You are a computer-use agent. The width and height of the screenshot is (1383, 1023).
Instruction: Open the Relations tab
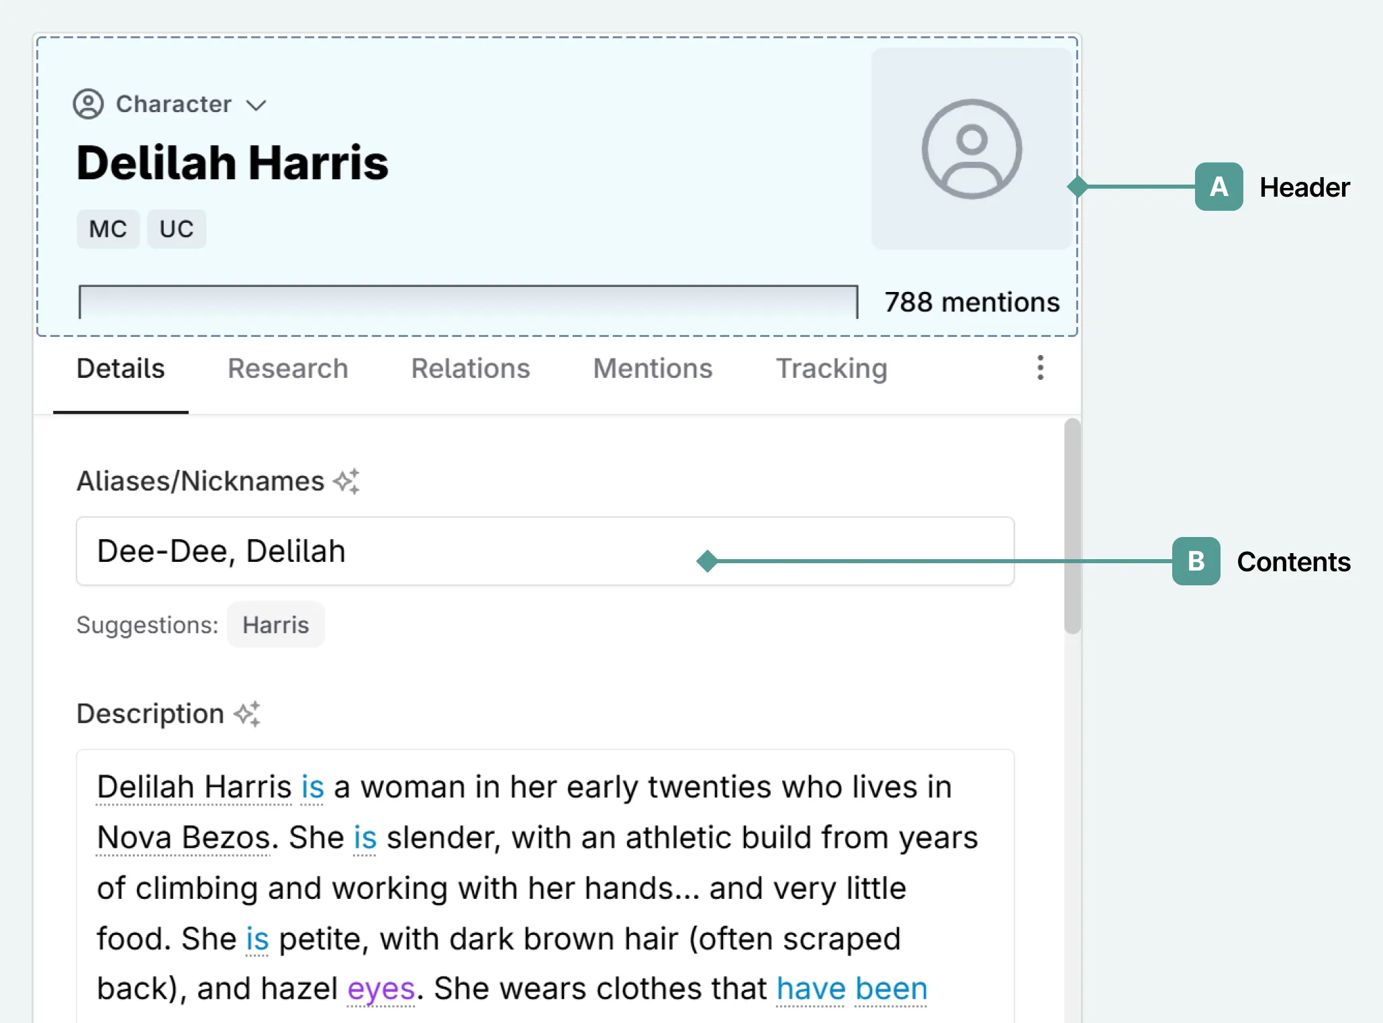471,369
